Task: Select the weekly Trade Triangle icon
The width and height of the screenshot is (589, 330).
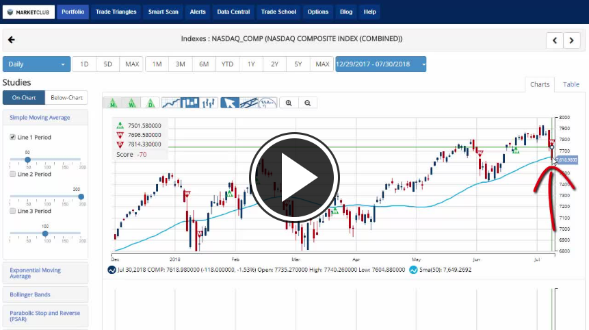Action: [x=131, y=103]
